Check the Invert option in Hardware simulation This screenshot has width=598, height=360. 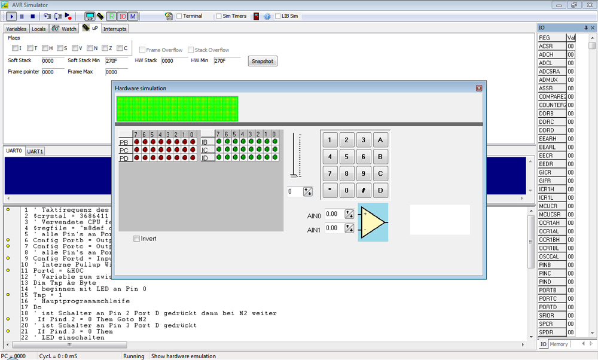[x=137, y=239]
